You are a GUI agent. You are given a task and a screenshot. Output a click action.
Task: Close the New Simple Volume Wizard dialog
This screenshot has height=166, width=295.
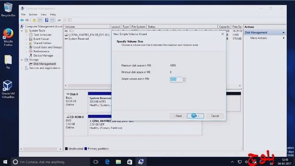tap(223, 34)
